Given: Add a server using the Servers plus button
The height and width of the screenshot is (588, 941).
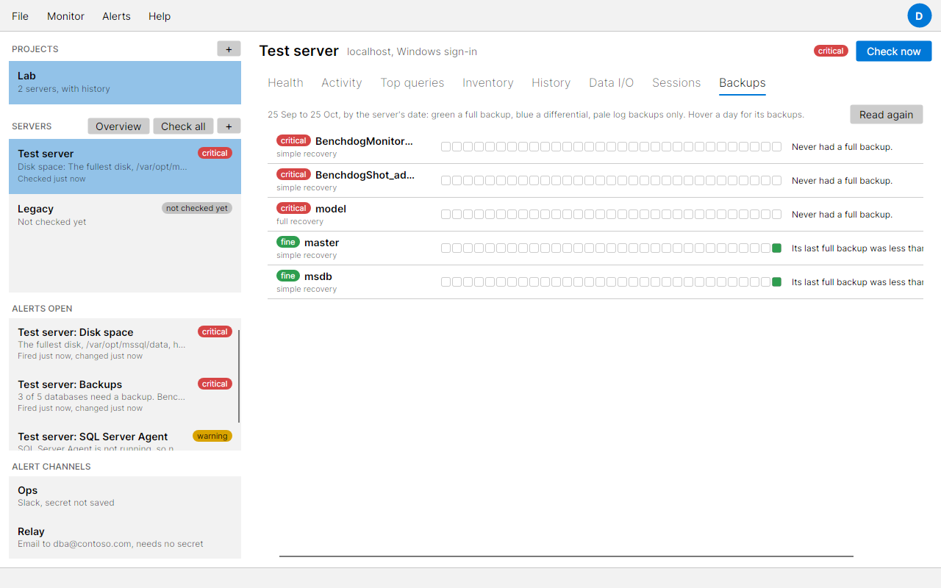Looking at the screenshot, I should 229,126.
